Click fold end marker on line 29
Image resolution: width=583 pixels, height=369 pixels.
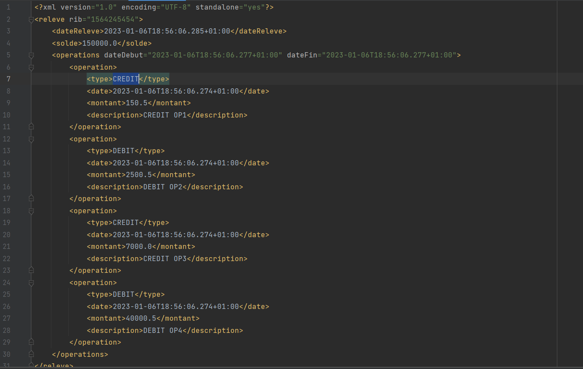coord(31,342)
